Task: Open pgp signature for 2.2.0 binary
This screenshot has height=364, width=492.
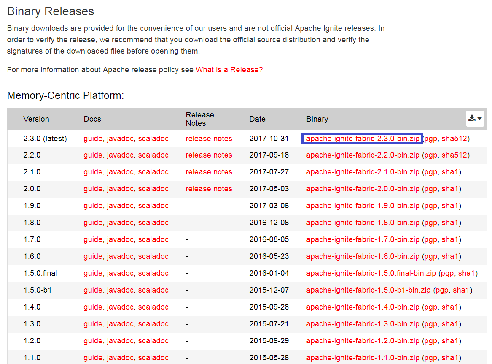Action: (x=431, y=155)
